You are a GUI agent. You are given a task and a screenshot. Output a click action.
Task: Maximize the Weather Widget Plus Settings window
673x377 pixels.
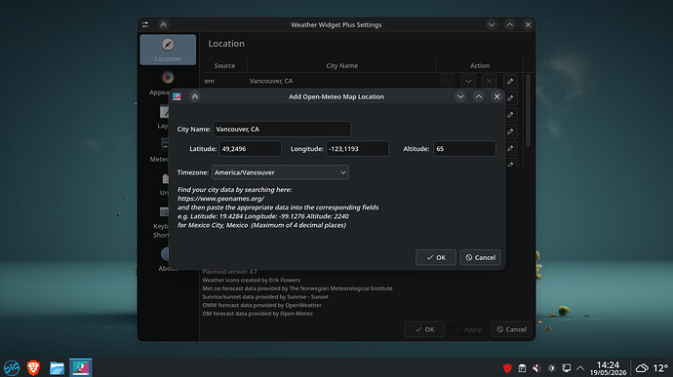pos(510,24)
